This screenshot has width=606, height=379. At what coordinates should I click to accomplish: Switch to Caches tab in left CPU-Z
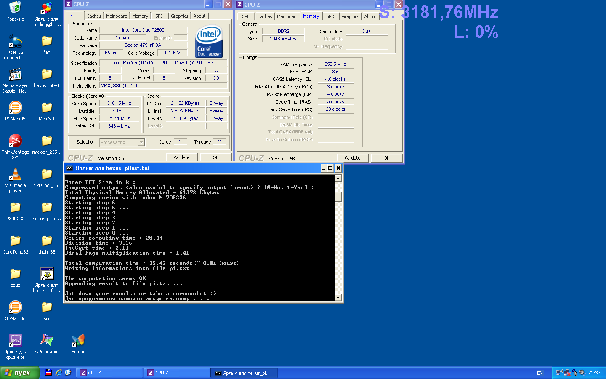(x=94, y=16)
